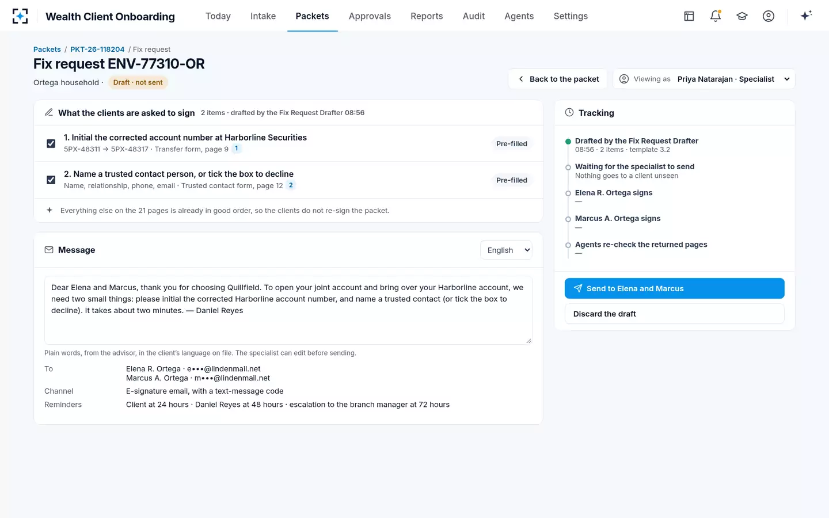Screen dimensions: 829x518
Task: Click the text area resize handle corner
Action: click(x=528, y=341)
